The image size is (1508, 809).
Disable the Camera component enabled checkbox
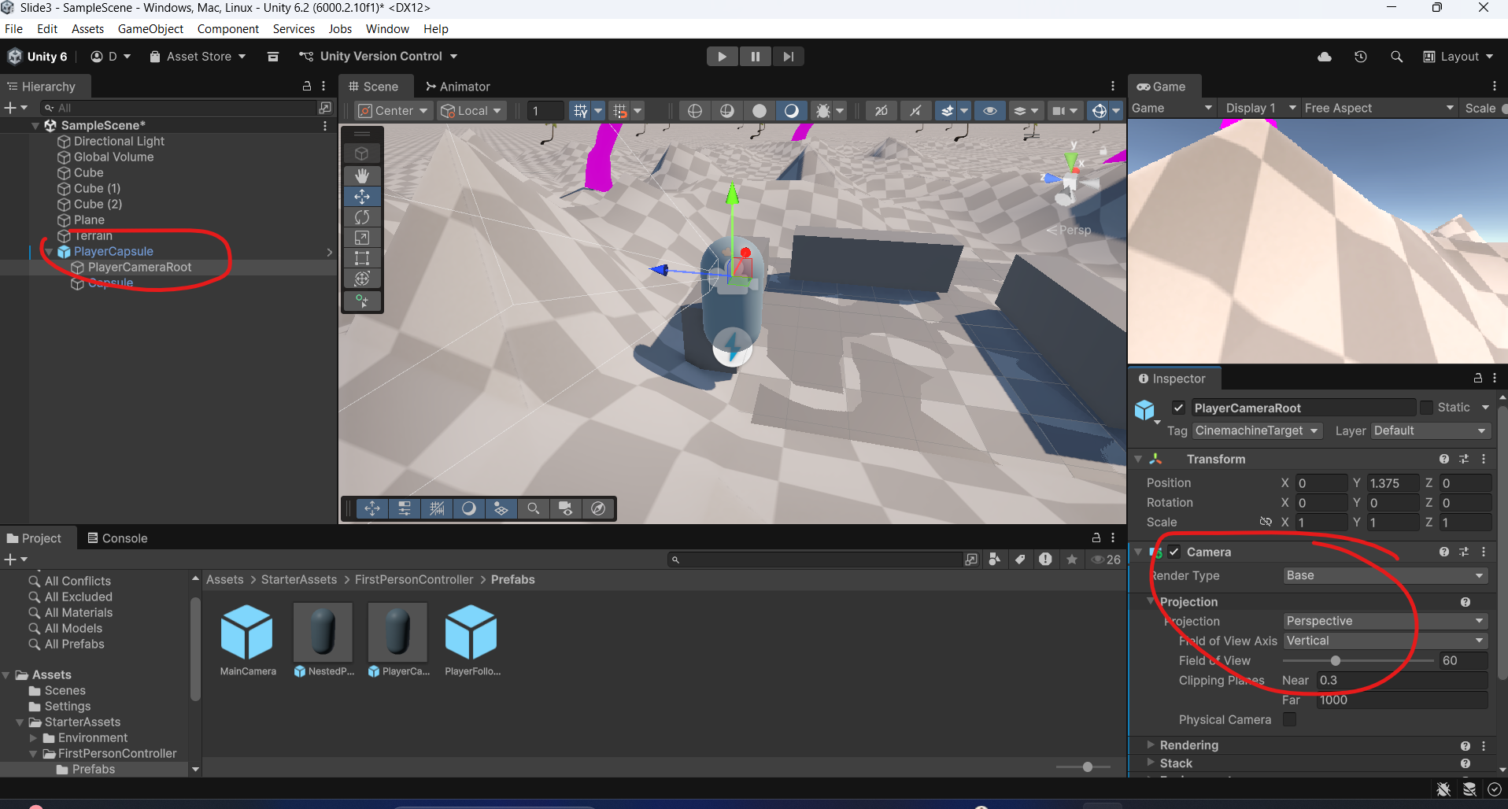click(1174, 552)
